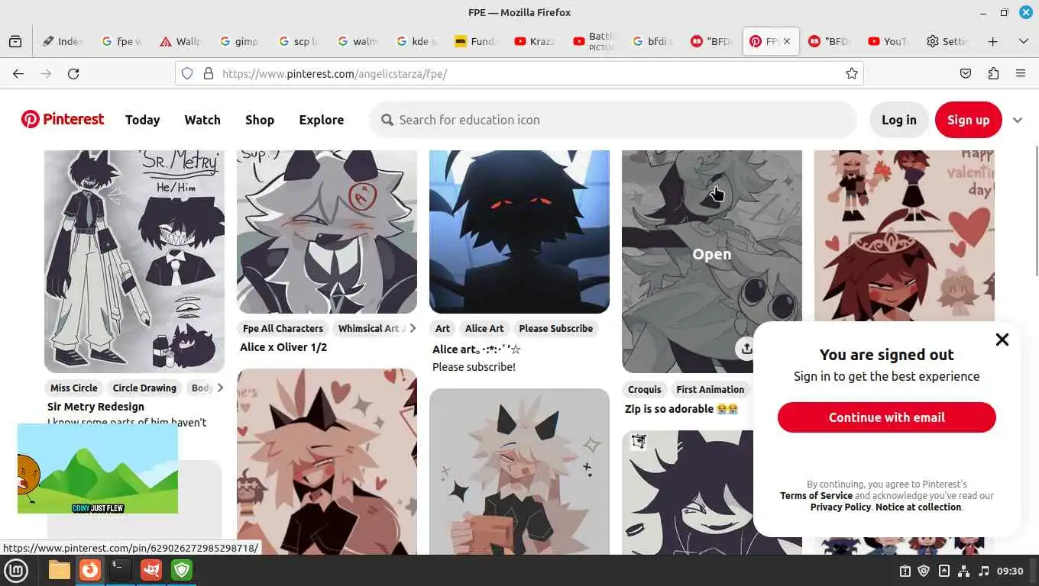Click the Sign up button
The image size is (1039, 586).
[968, 120]
